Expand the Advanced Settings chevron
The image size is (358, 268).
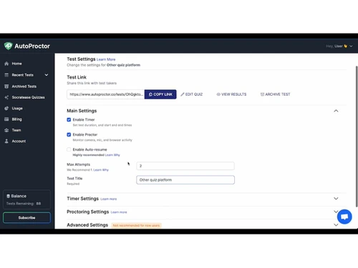coord(336,225)
